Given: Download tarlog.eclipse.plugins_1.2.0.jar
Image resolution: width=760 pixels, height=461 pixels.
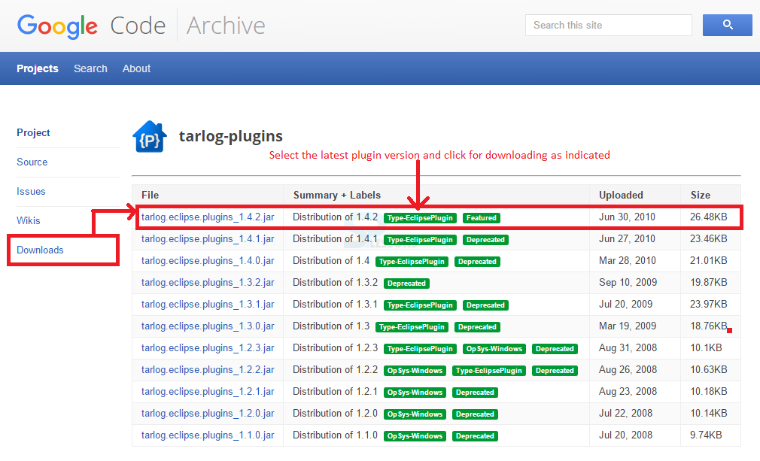Looking at the screenshot, I should click(x=208, y=414).
